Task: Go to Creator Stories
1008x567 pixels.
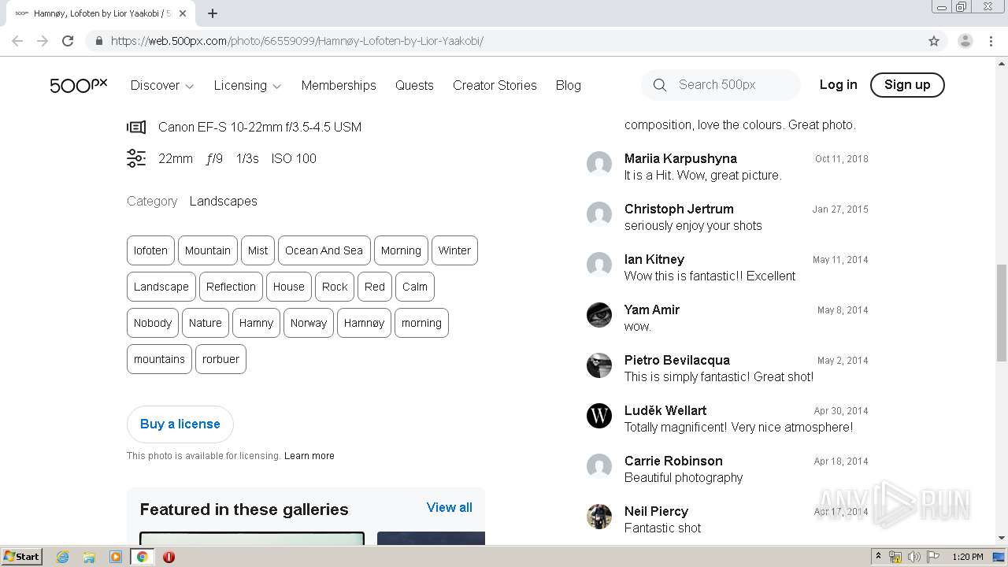Action: pos(495,85)
